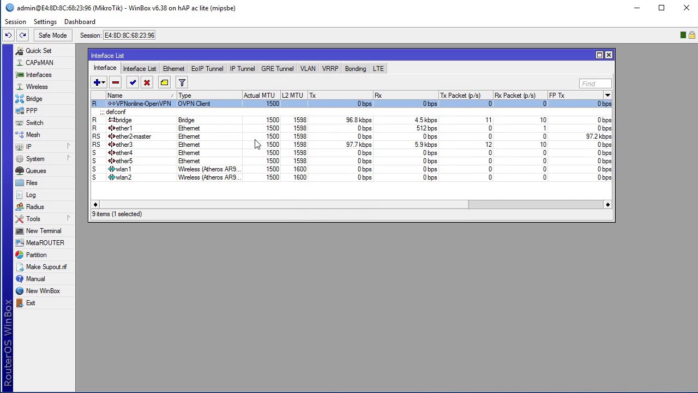Open the column chooser dropdown arrow
698x393 pixels.
pos(607,96)
